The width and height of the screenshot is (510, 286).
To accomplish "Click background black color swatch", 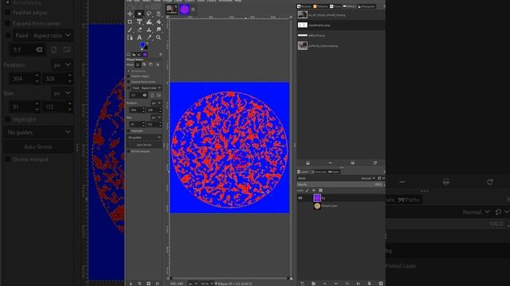I will (146, 48).
